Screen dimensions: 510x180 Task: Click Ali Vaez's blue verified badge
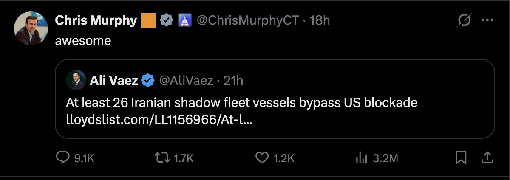pyautogui.click(x=147, y=80)
